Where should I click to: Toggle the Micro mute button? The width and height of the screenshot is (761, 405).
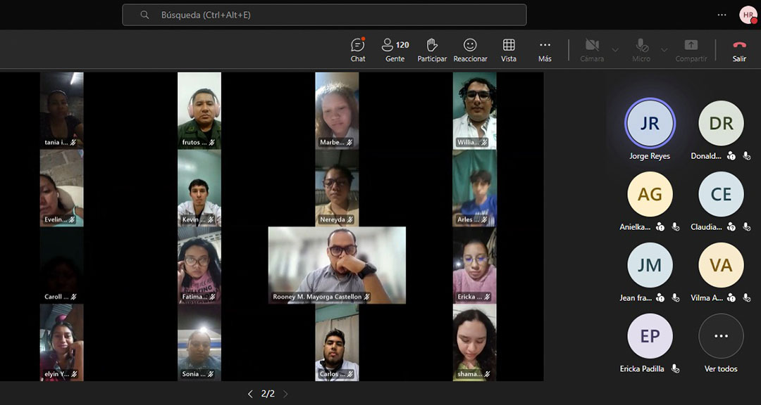pyautogui.click(x=641, y=49)
